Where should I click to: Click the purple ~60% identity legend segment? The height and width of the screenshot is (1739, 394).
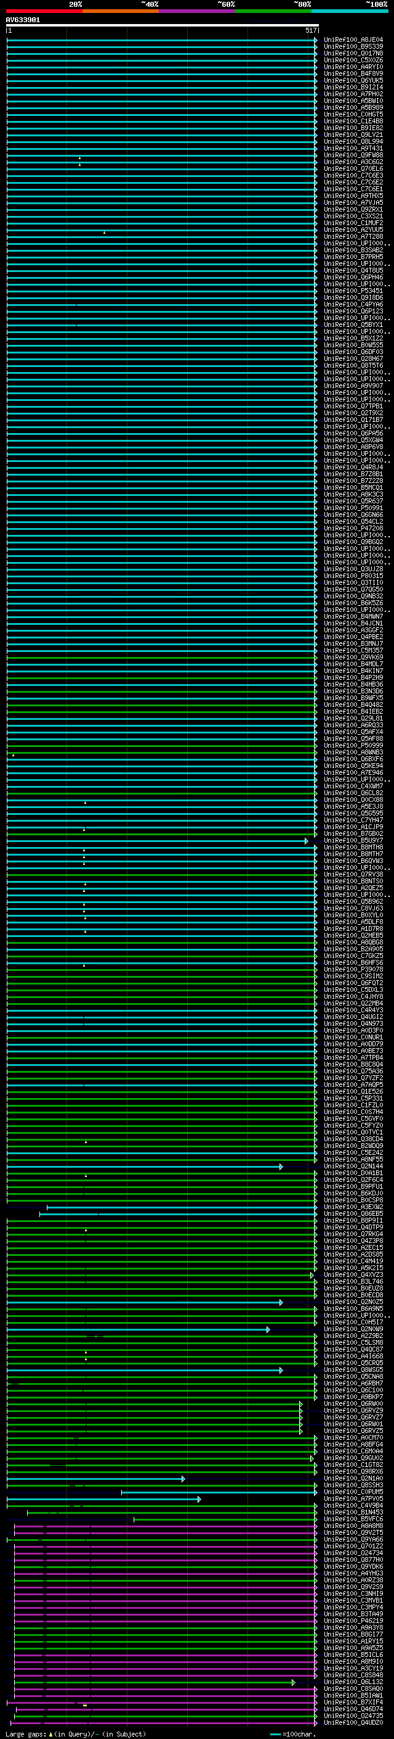coord(196,11)
